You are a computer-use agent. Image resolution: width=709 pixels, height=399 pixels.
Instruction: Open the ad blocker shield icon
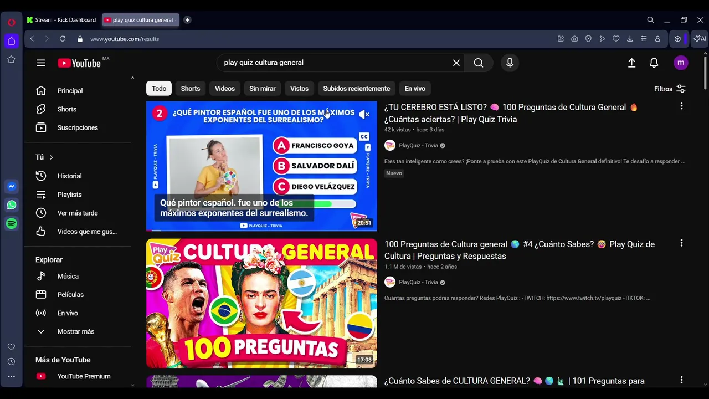click(x=588, y=39)
